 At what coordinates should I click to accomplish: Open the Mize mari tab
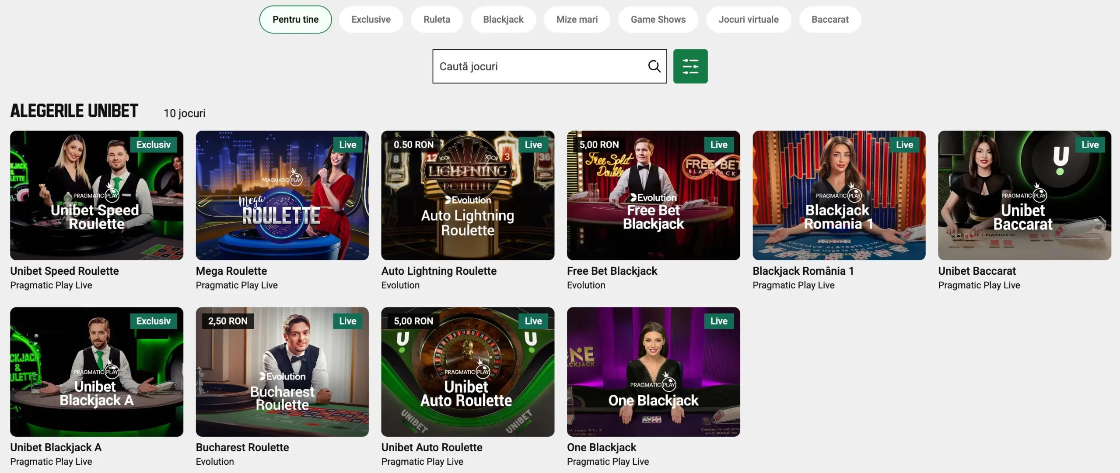click(577, 20)
